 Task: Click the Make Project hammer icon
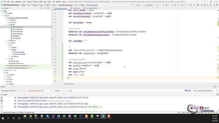pos(131,5)
